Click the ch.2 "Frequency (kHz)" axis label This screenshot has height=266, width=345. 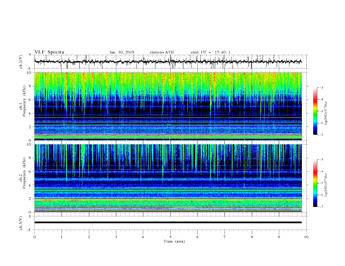[25, 173]
